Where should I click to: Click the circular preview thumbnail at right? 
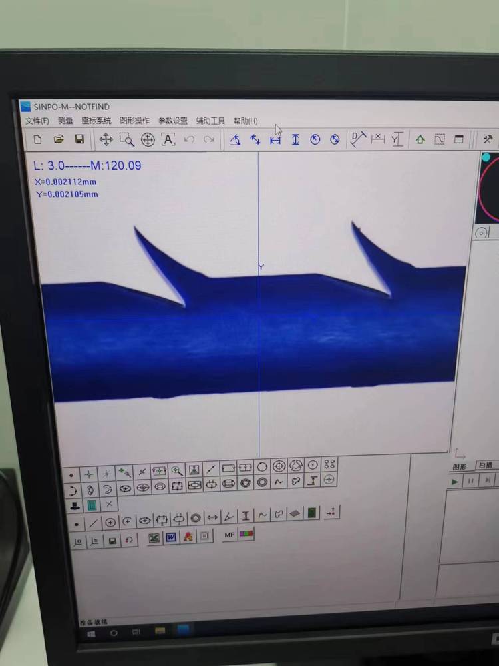click(x=488, y=187)
